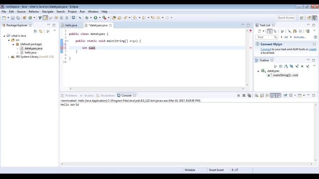
Task: Click the Last Edit Location icon
Action: click(x=153, y=18)
